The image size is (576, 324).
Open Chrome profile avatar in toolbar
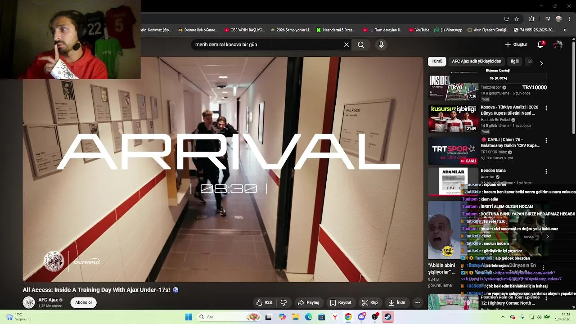558,19
